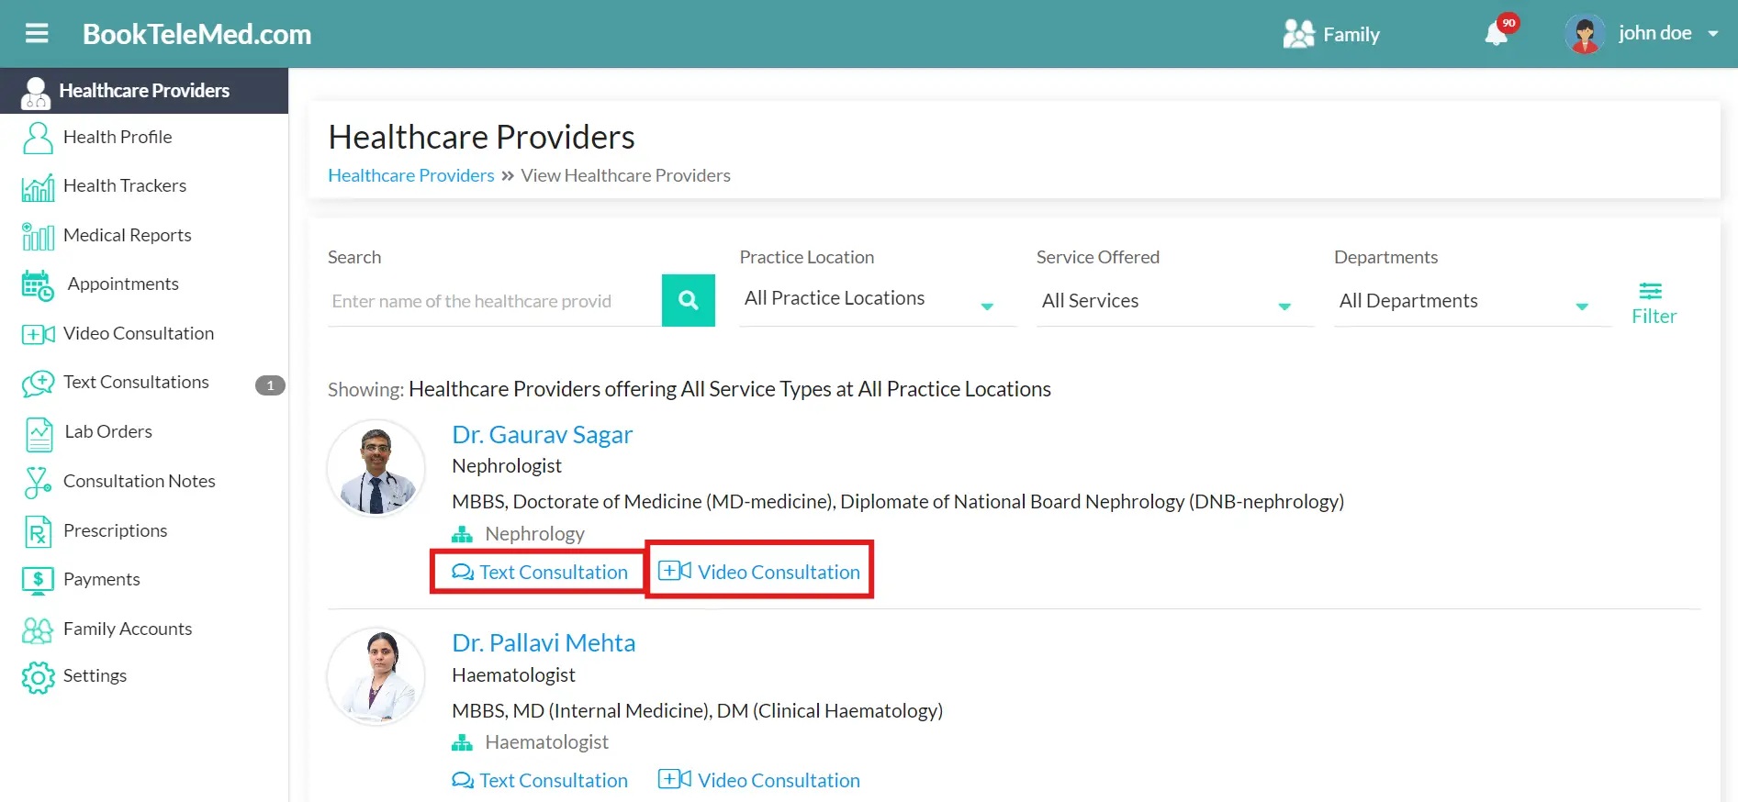Click the hamburger menu icon
Image resolution: width=1738 pixels, height=802 pixels.
[37, 34]
